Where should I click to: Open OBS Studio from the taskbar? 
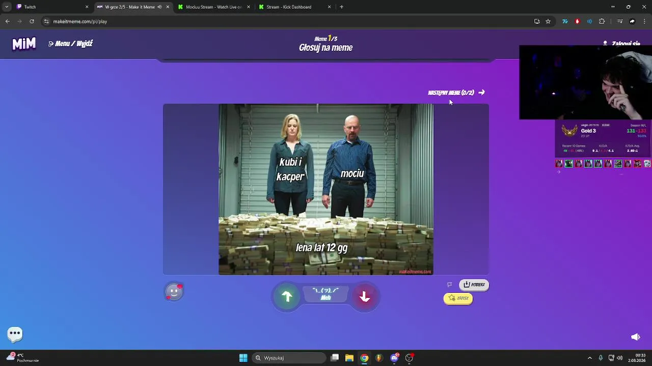[409, 358]
